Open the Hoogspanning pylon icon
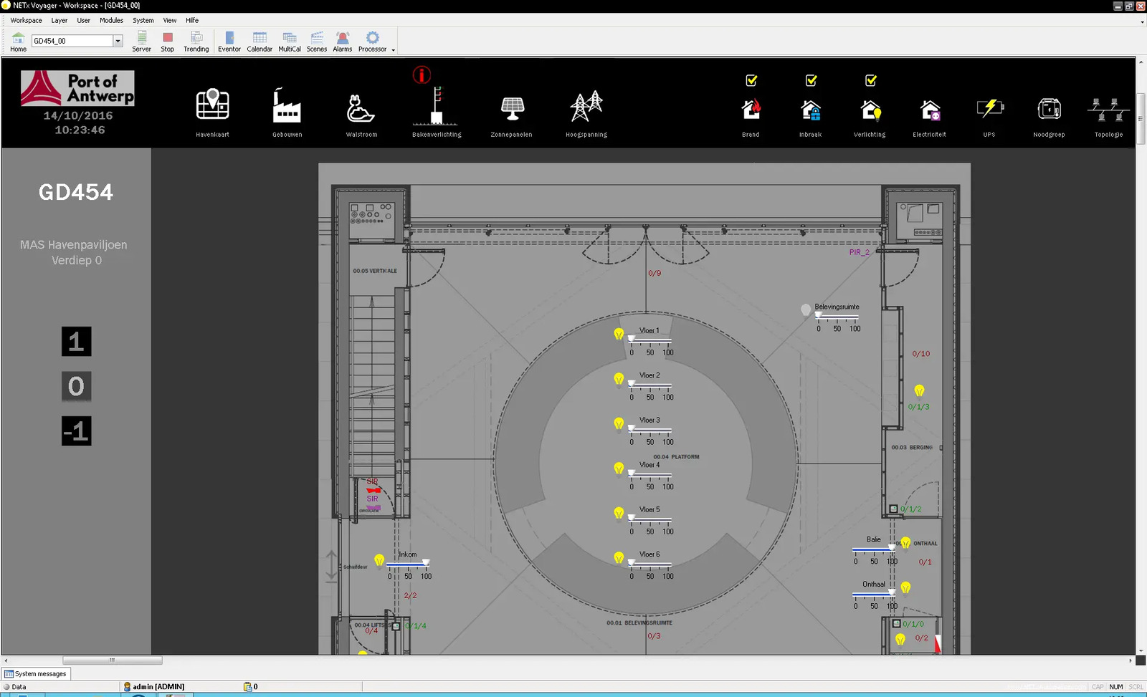Screen dimensions: 1147x697 coord(586,107)
